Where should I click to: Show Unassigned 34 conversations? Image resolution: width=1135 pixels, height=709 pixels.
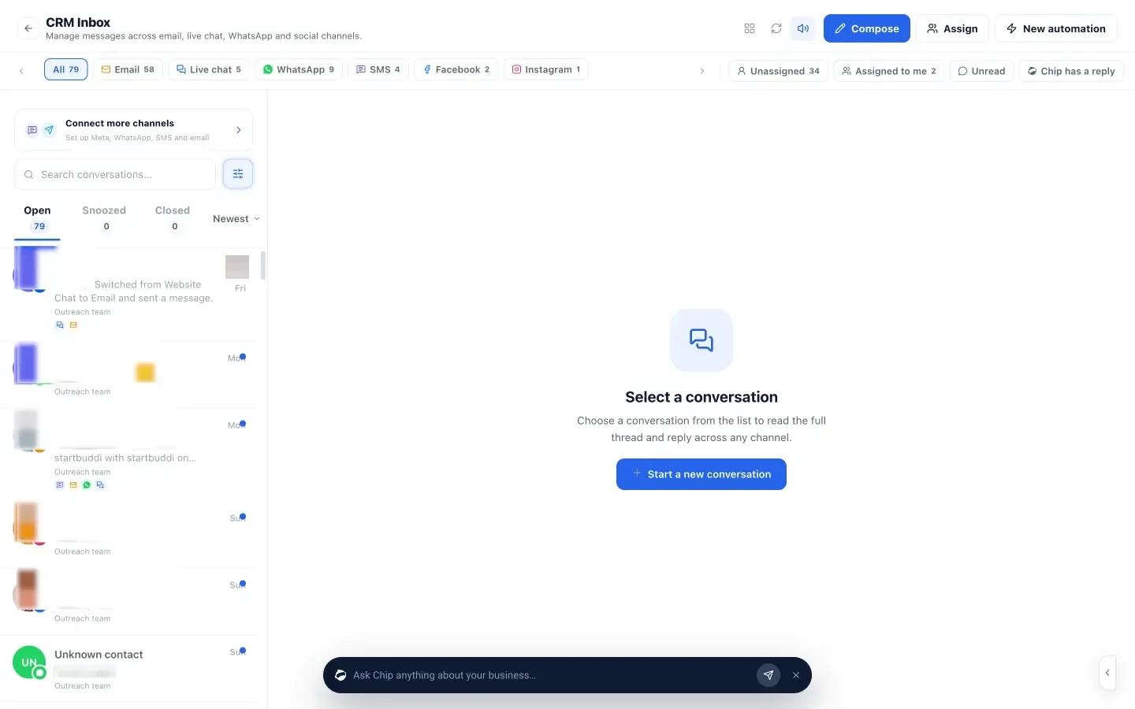778,71
